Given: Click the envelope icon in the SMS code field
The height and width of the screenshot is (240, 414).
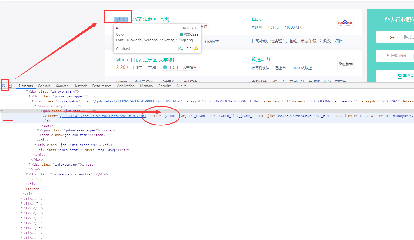Looking at the screenshot, I should click(381, 56).
